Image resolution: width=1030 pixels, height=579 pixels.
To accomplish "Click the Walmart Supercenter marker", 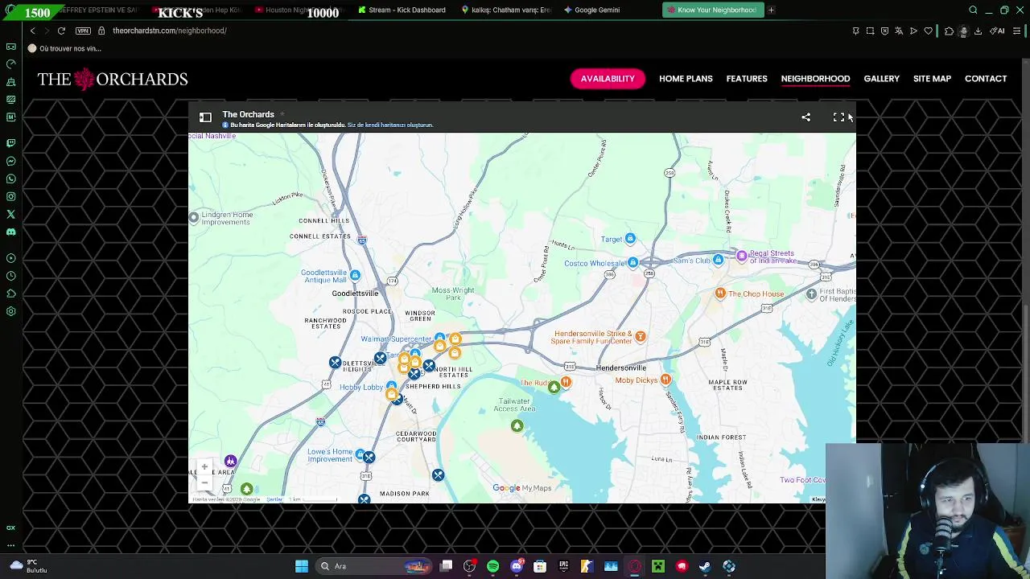I will pos(439,338).
